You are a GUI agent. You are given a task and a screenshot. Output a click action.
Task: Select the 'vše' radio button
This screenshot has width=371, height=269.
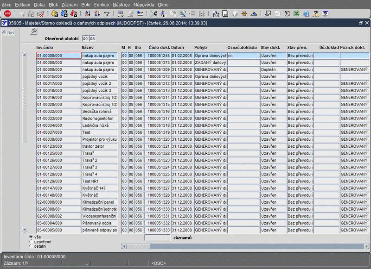pos(31,237)
